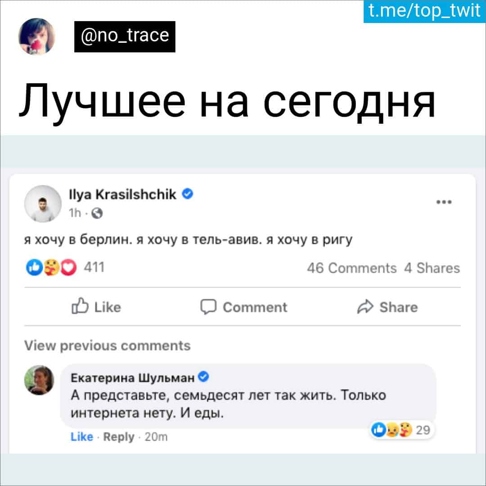Open the t.me/top_twit link
Image resolution: width=486 pixels, height=486 pixels.
point(424,11)
